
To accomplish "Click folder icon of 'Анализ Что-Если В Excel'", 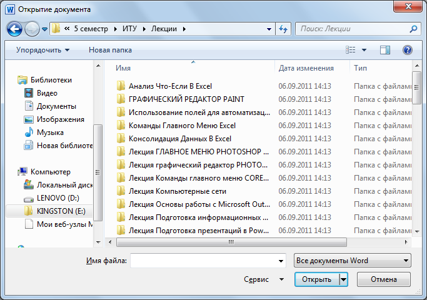I will (121, 86).
